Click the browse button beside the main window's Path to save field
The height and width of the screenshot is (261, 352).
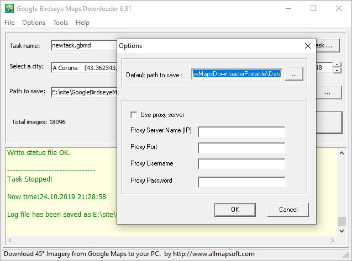point(328,92)
